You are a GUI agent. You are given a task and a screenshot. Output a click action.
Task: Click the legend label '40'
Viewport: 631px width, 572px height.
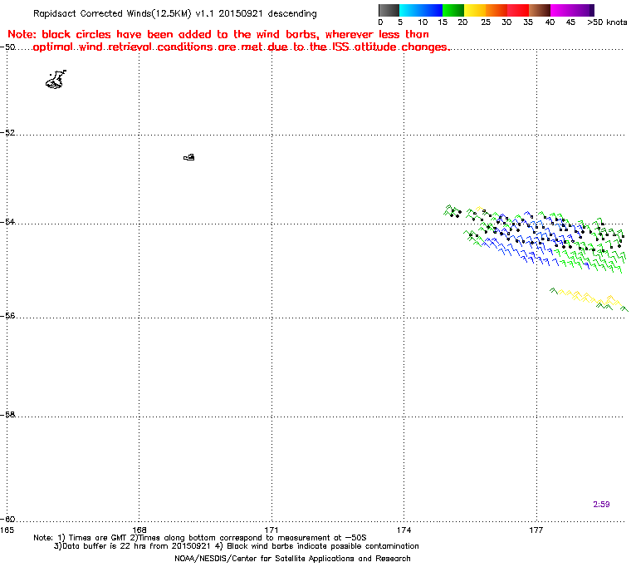click(x=550, y=22)
